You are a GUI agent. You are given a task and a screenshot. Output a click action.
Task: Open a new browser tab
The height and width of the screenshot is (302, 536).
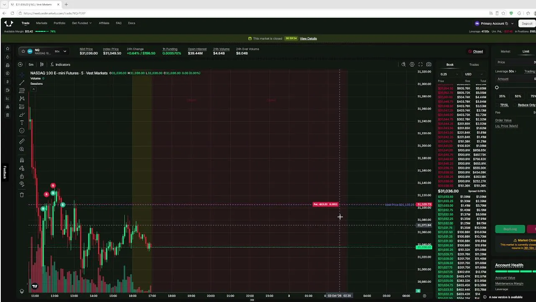66,4
